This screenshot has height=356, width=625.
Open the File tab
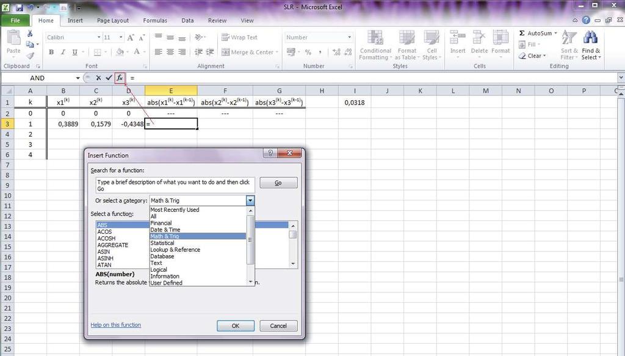pos(15,20)
